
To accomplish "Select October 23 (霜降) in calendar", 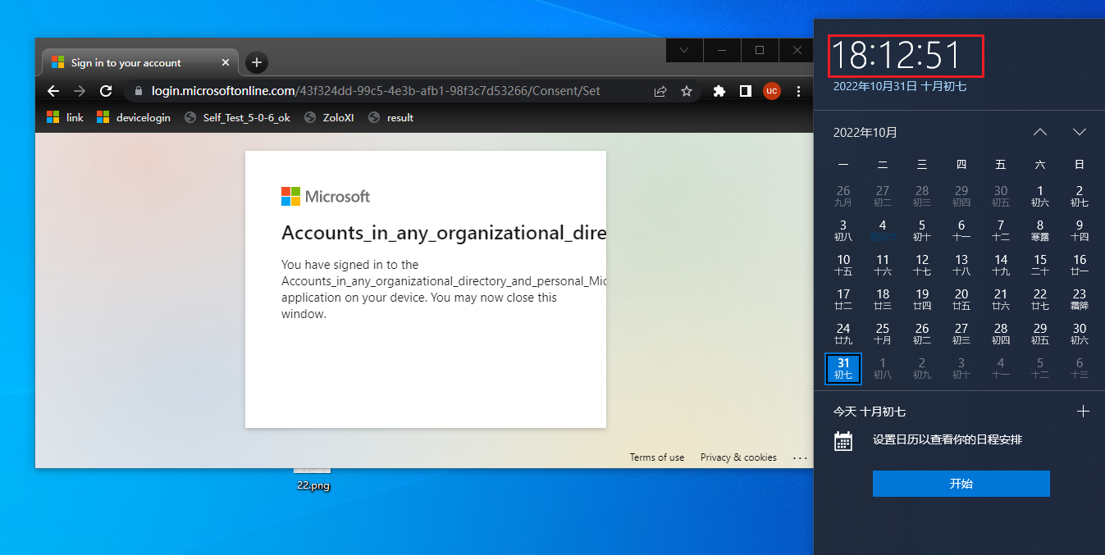I will [1080, 299].
